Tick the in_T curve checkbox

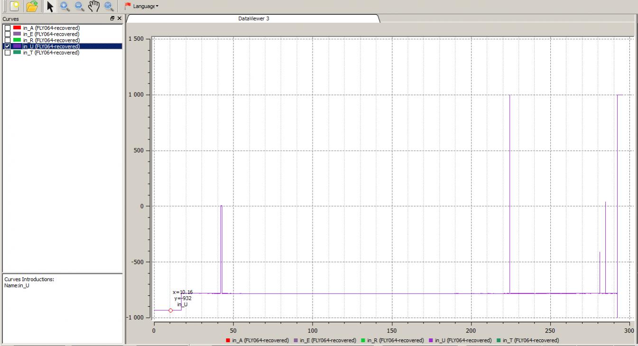click(7, 53)
